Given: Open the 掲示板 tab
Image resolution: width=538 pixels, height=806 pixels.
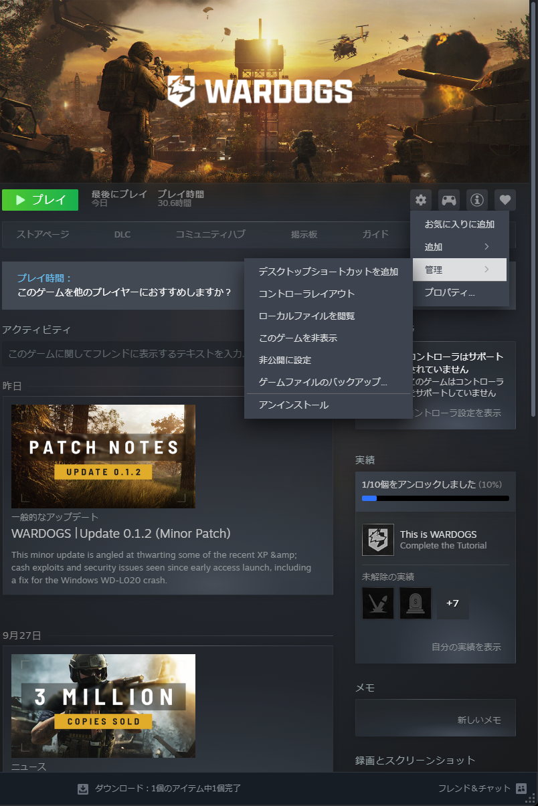Looking at the screenshot, I should click(304, 234).
